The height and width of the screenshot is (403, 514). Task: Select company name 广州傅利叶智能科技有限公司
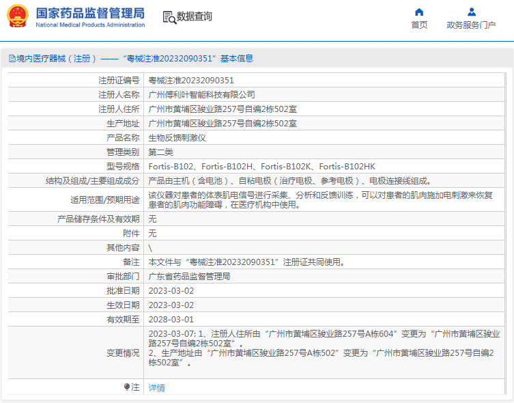tap(201, 95)
